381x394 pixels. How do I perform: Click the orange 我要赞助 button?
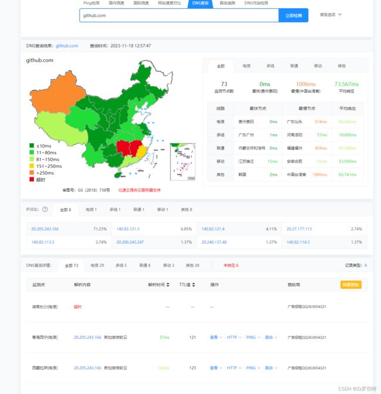(x=351, y=284)
